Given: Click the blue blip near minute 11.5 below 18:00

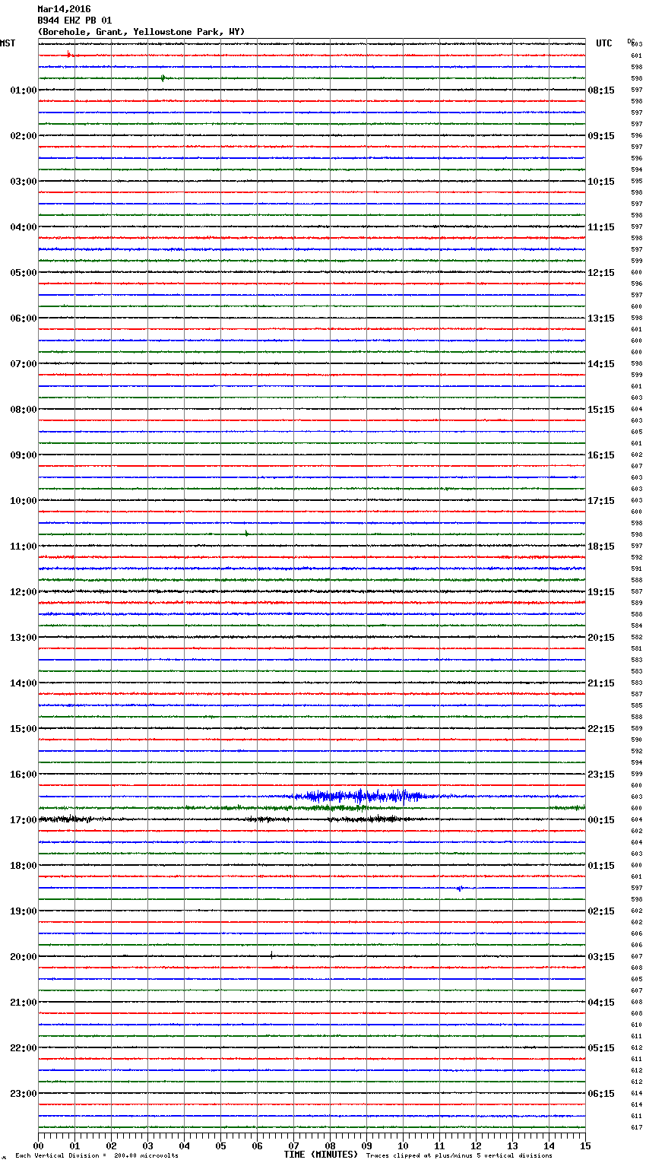Looking at the screenshot, I should [460, 888].
